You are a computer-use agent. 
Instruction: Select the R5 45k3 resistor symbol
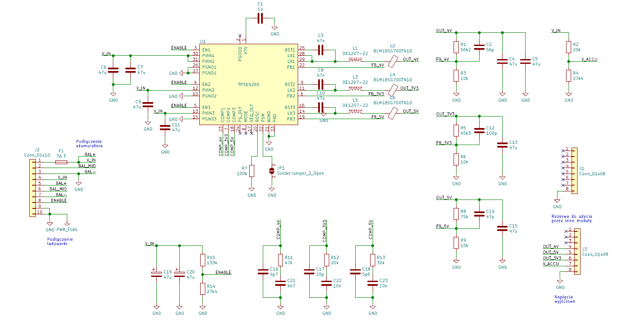[456, 130]
